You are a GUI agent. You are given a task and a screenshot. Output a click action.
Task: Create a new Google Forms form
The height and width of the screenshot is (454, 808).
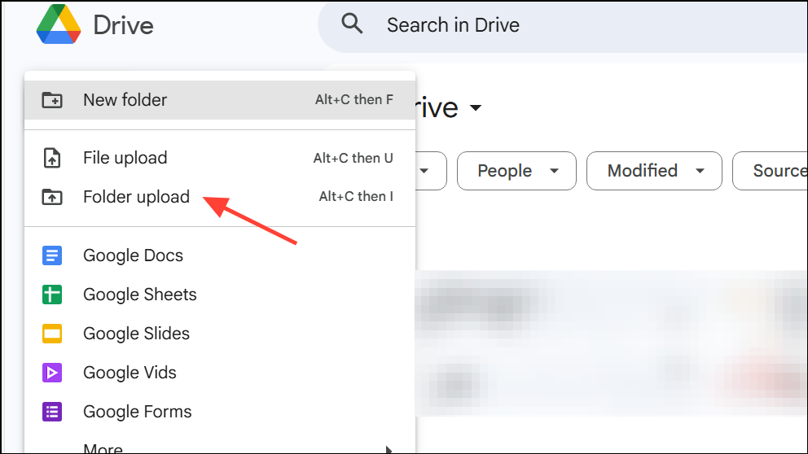point(220,412)
